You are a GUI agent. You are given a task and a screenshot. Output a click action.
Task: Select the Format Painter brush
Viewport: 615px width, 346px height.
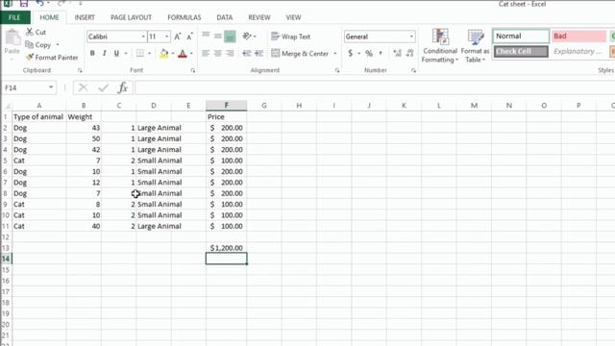(30, 58)
